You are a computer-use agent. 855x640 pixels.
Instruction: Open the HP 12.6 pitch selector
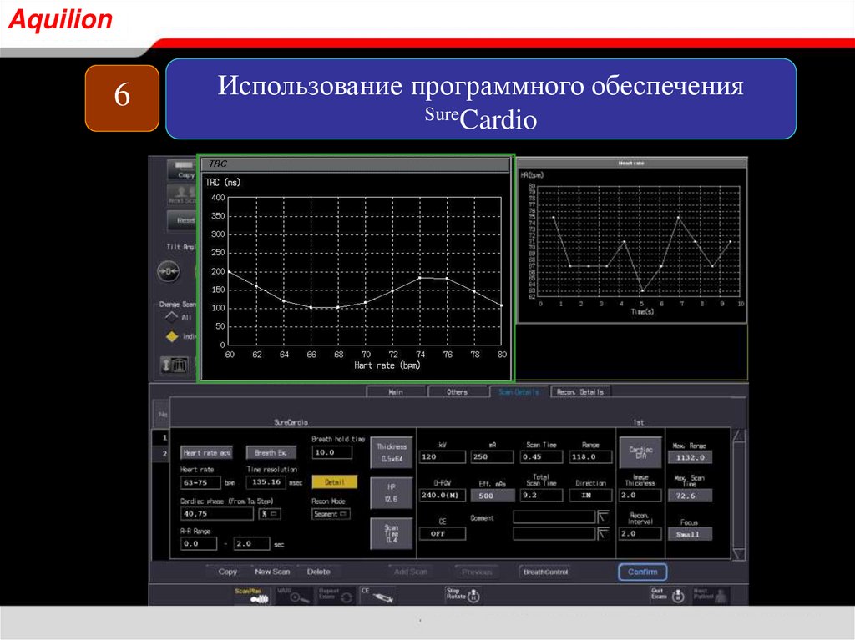pos(392,493)
